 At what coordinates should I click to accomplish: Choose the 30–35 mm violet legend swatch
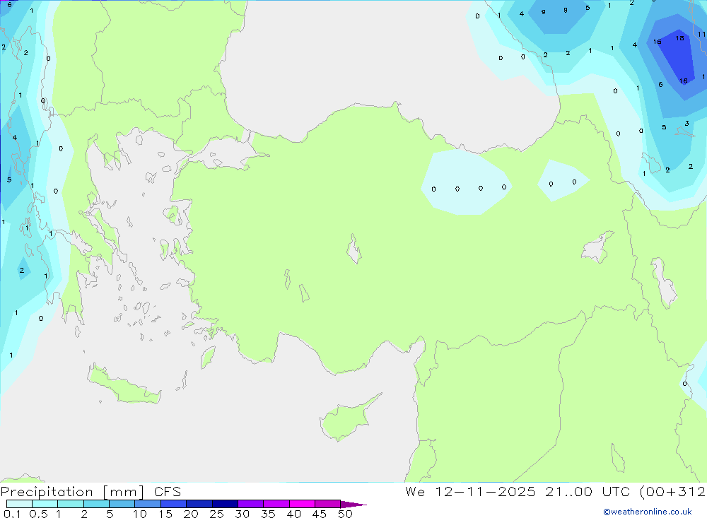pos(250,504)
